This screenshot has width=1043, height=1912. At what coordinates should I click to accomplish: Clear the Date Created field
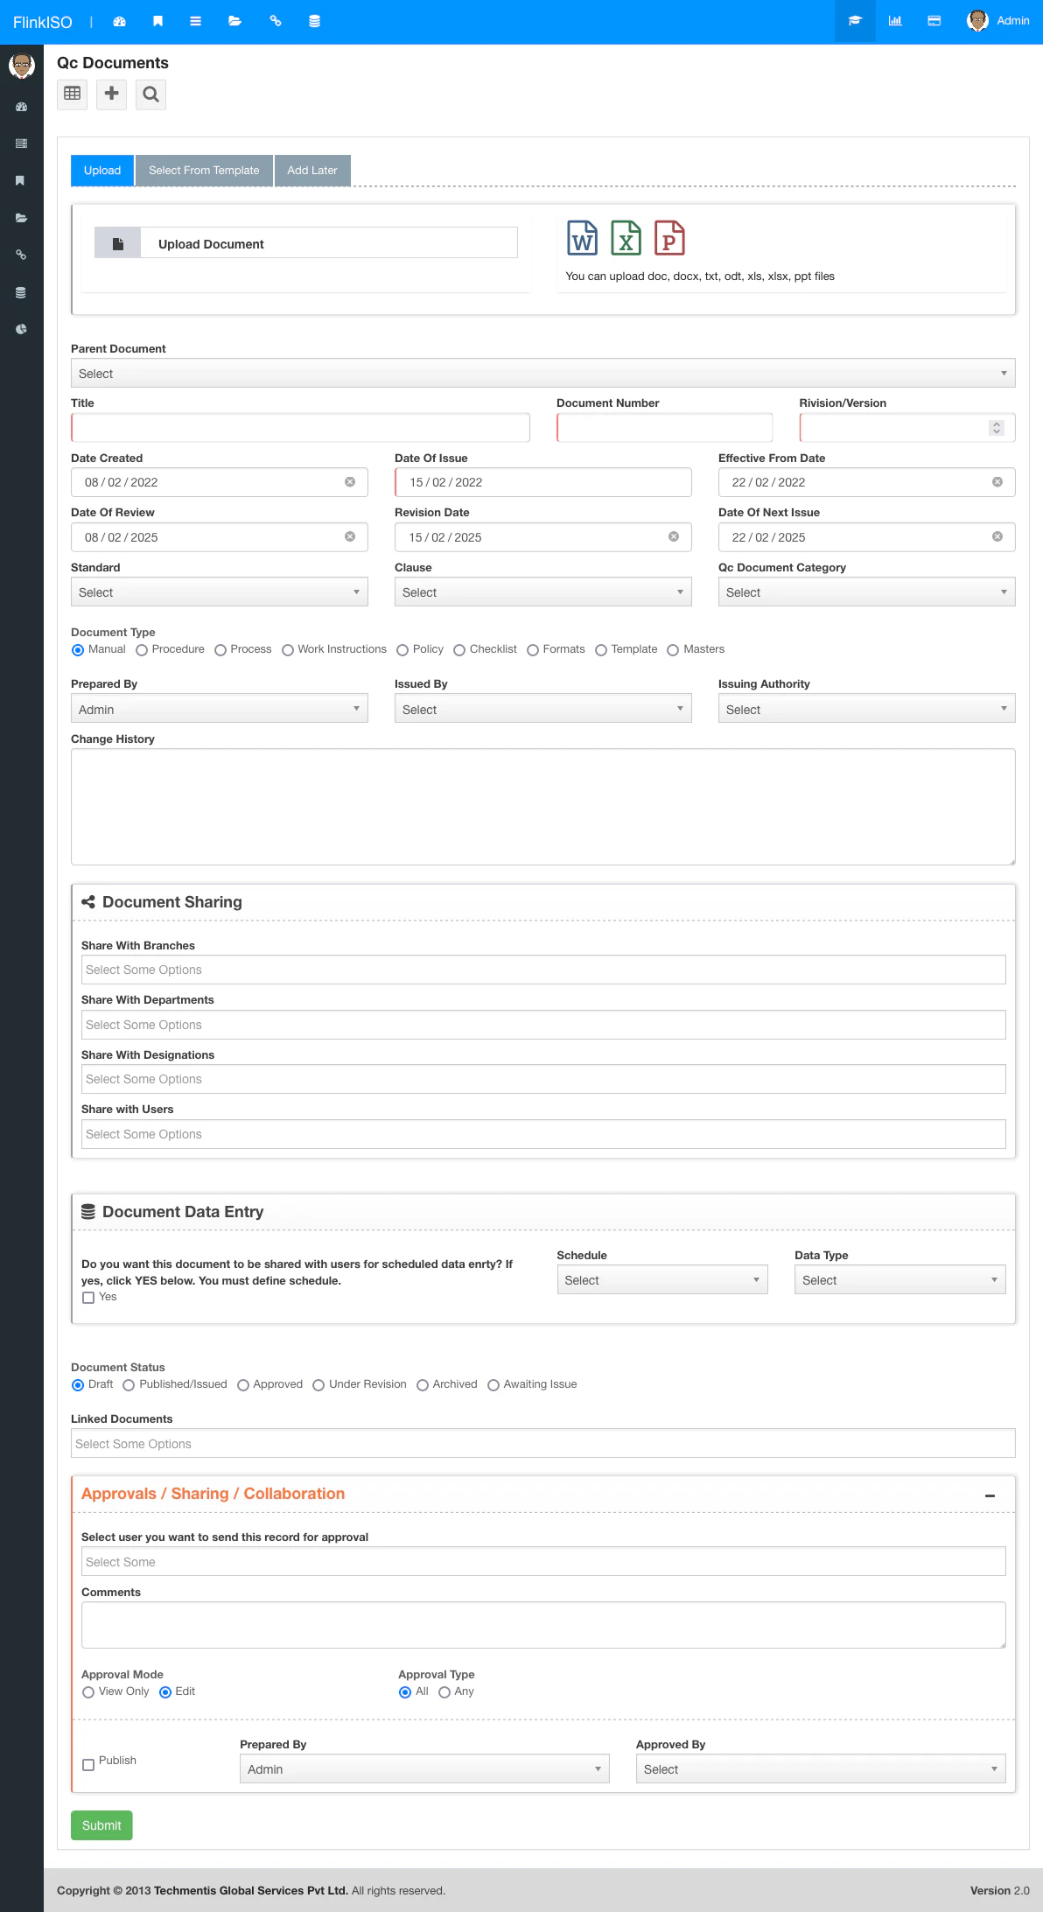coord(350,482)
